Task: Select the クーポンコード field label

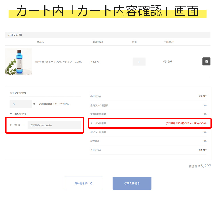Action: click(17, 125)
